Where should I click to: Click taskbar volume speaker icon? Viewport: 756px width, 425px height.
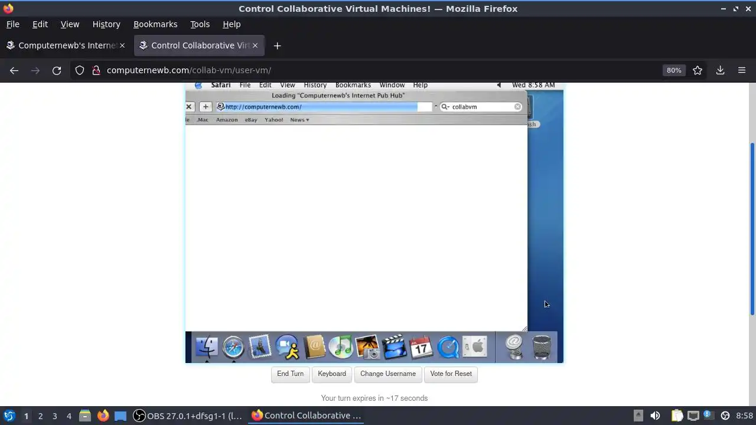pyautogui.click(x=655, y=416)
